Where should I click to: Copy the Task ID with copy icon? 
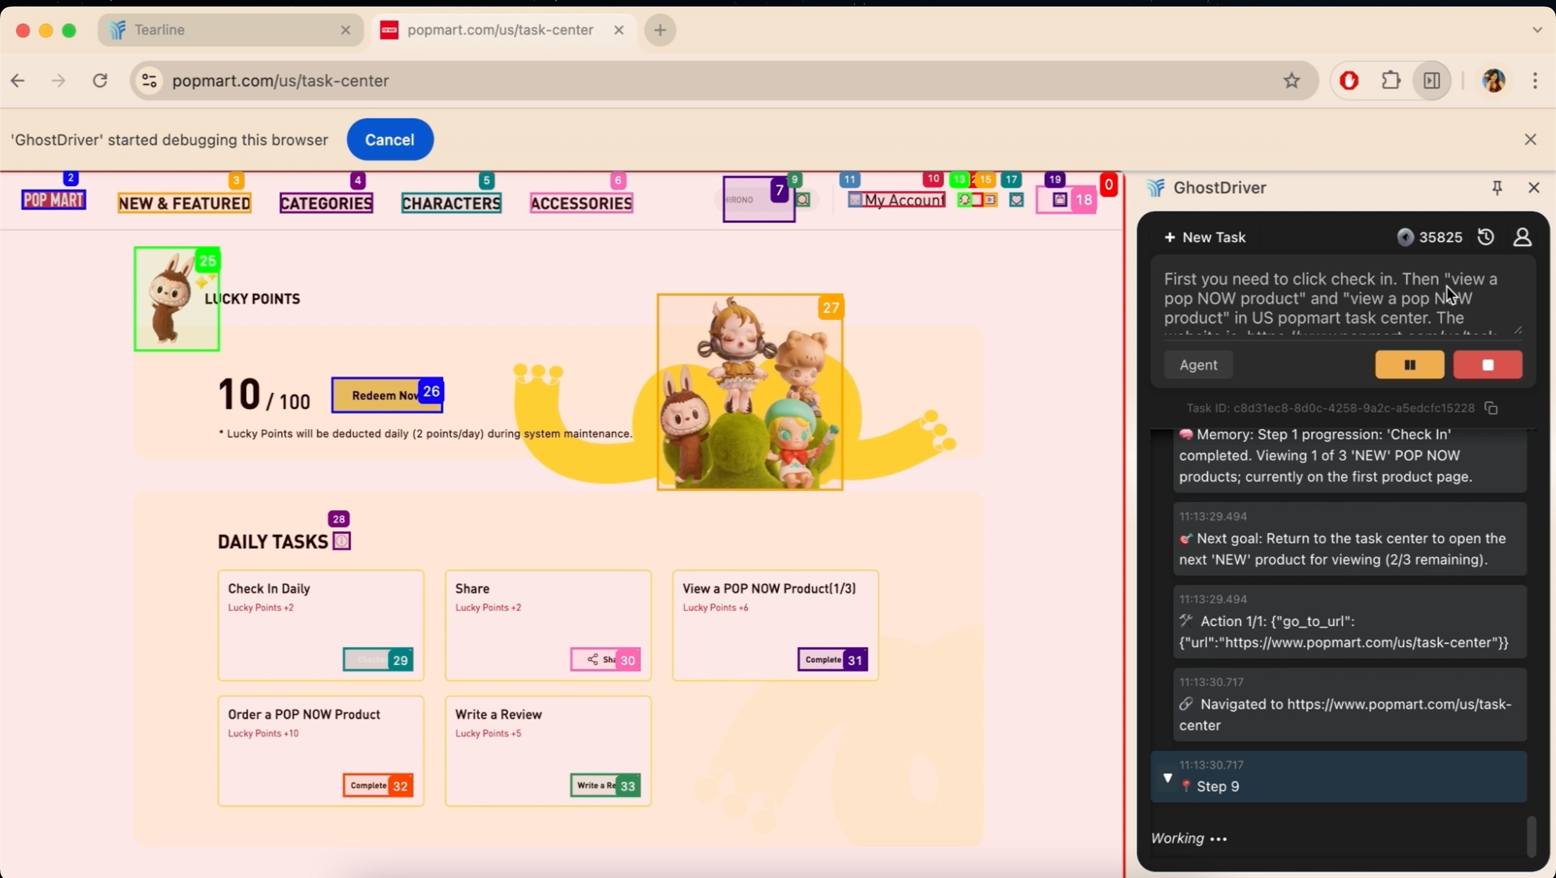pos(1491,408)
